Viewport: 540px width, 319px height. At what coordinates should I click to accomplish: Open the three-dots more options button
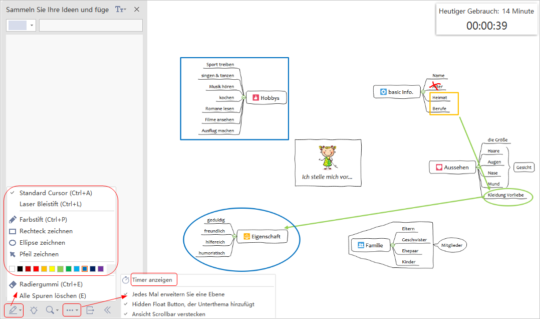[x=70, y=310]
